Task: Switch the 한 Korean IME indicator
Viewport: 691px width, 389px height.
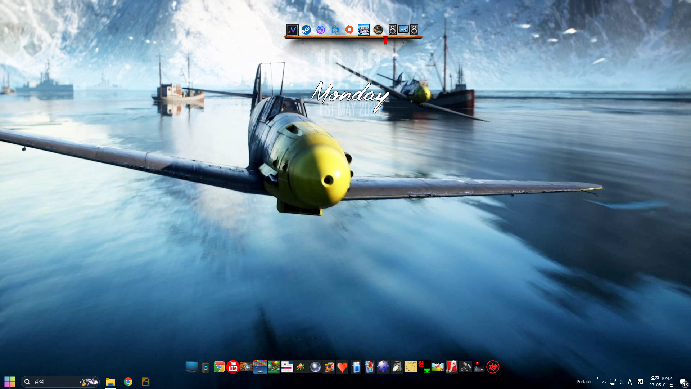Action: coord(640,382)
